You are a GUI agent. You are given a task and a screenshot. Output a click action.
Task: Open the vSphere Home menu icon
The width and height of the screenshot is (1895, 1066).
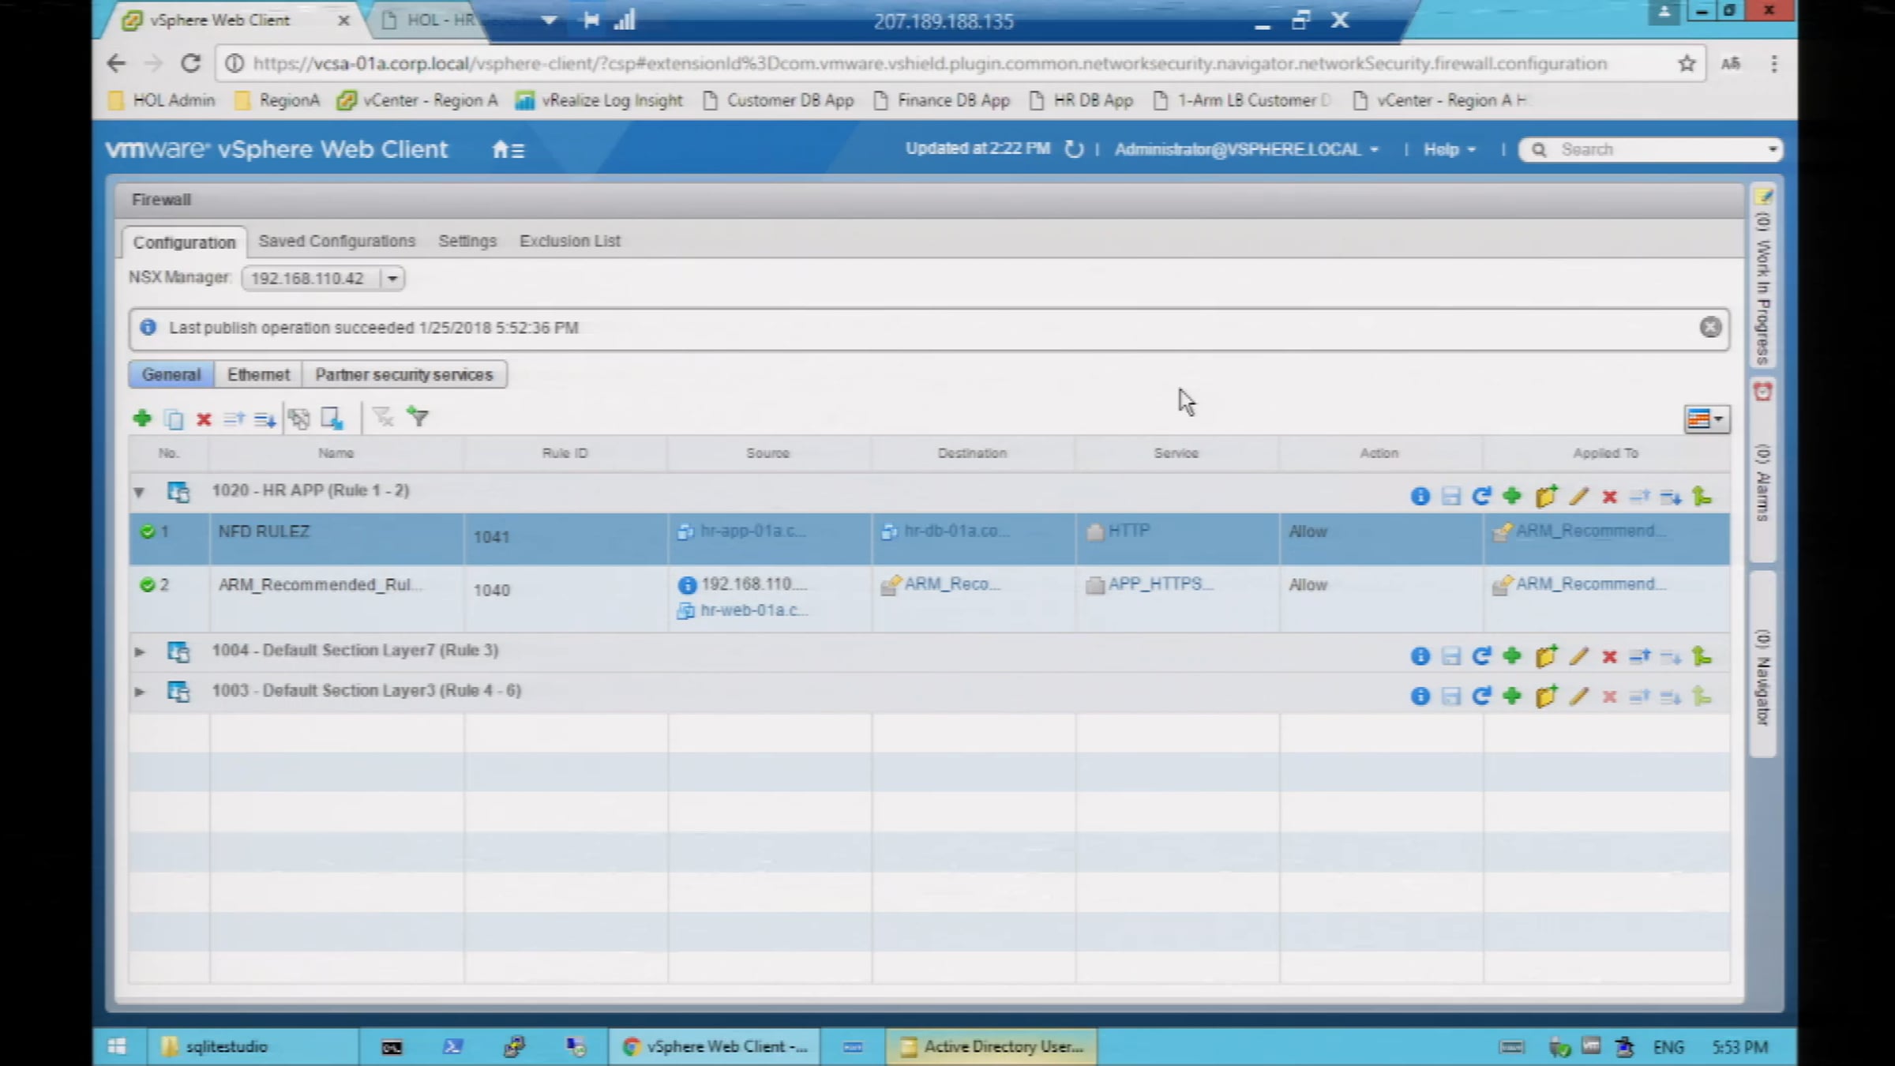[508, 149]
